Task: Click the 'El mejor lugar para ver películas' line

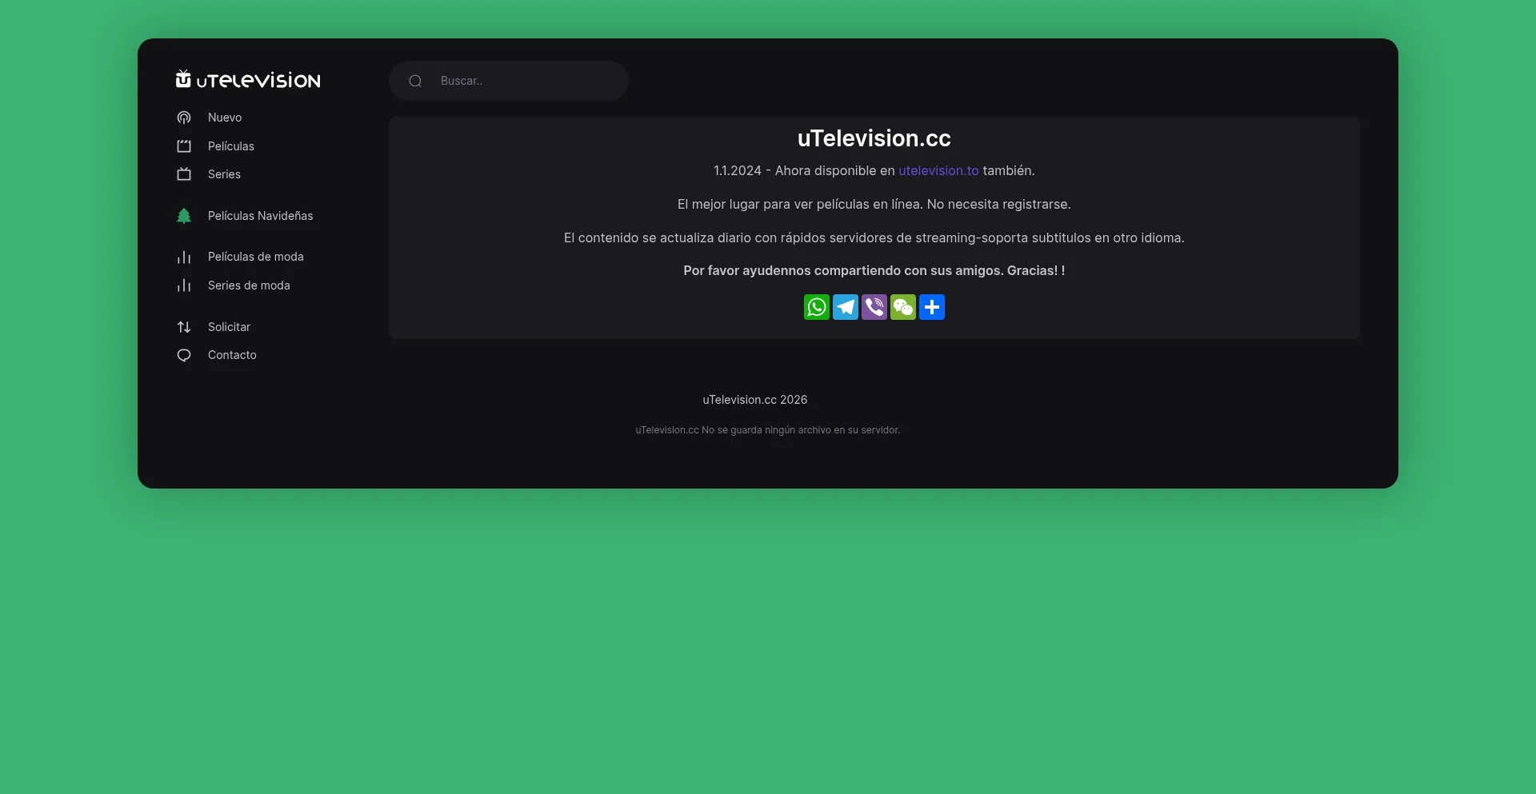Action: pyautogui.click(x=874, y=204)
